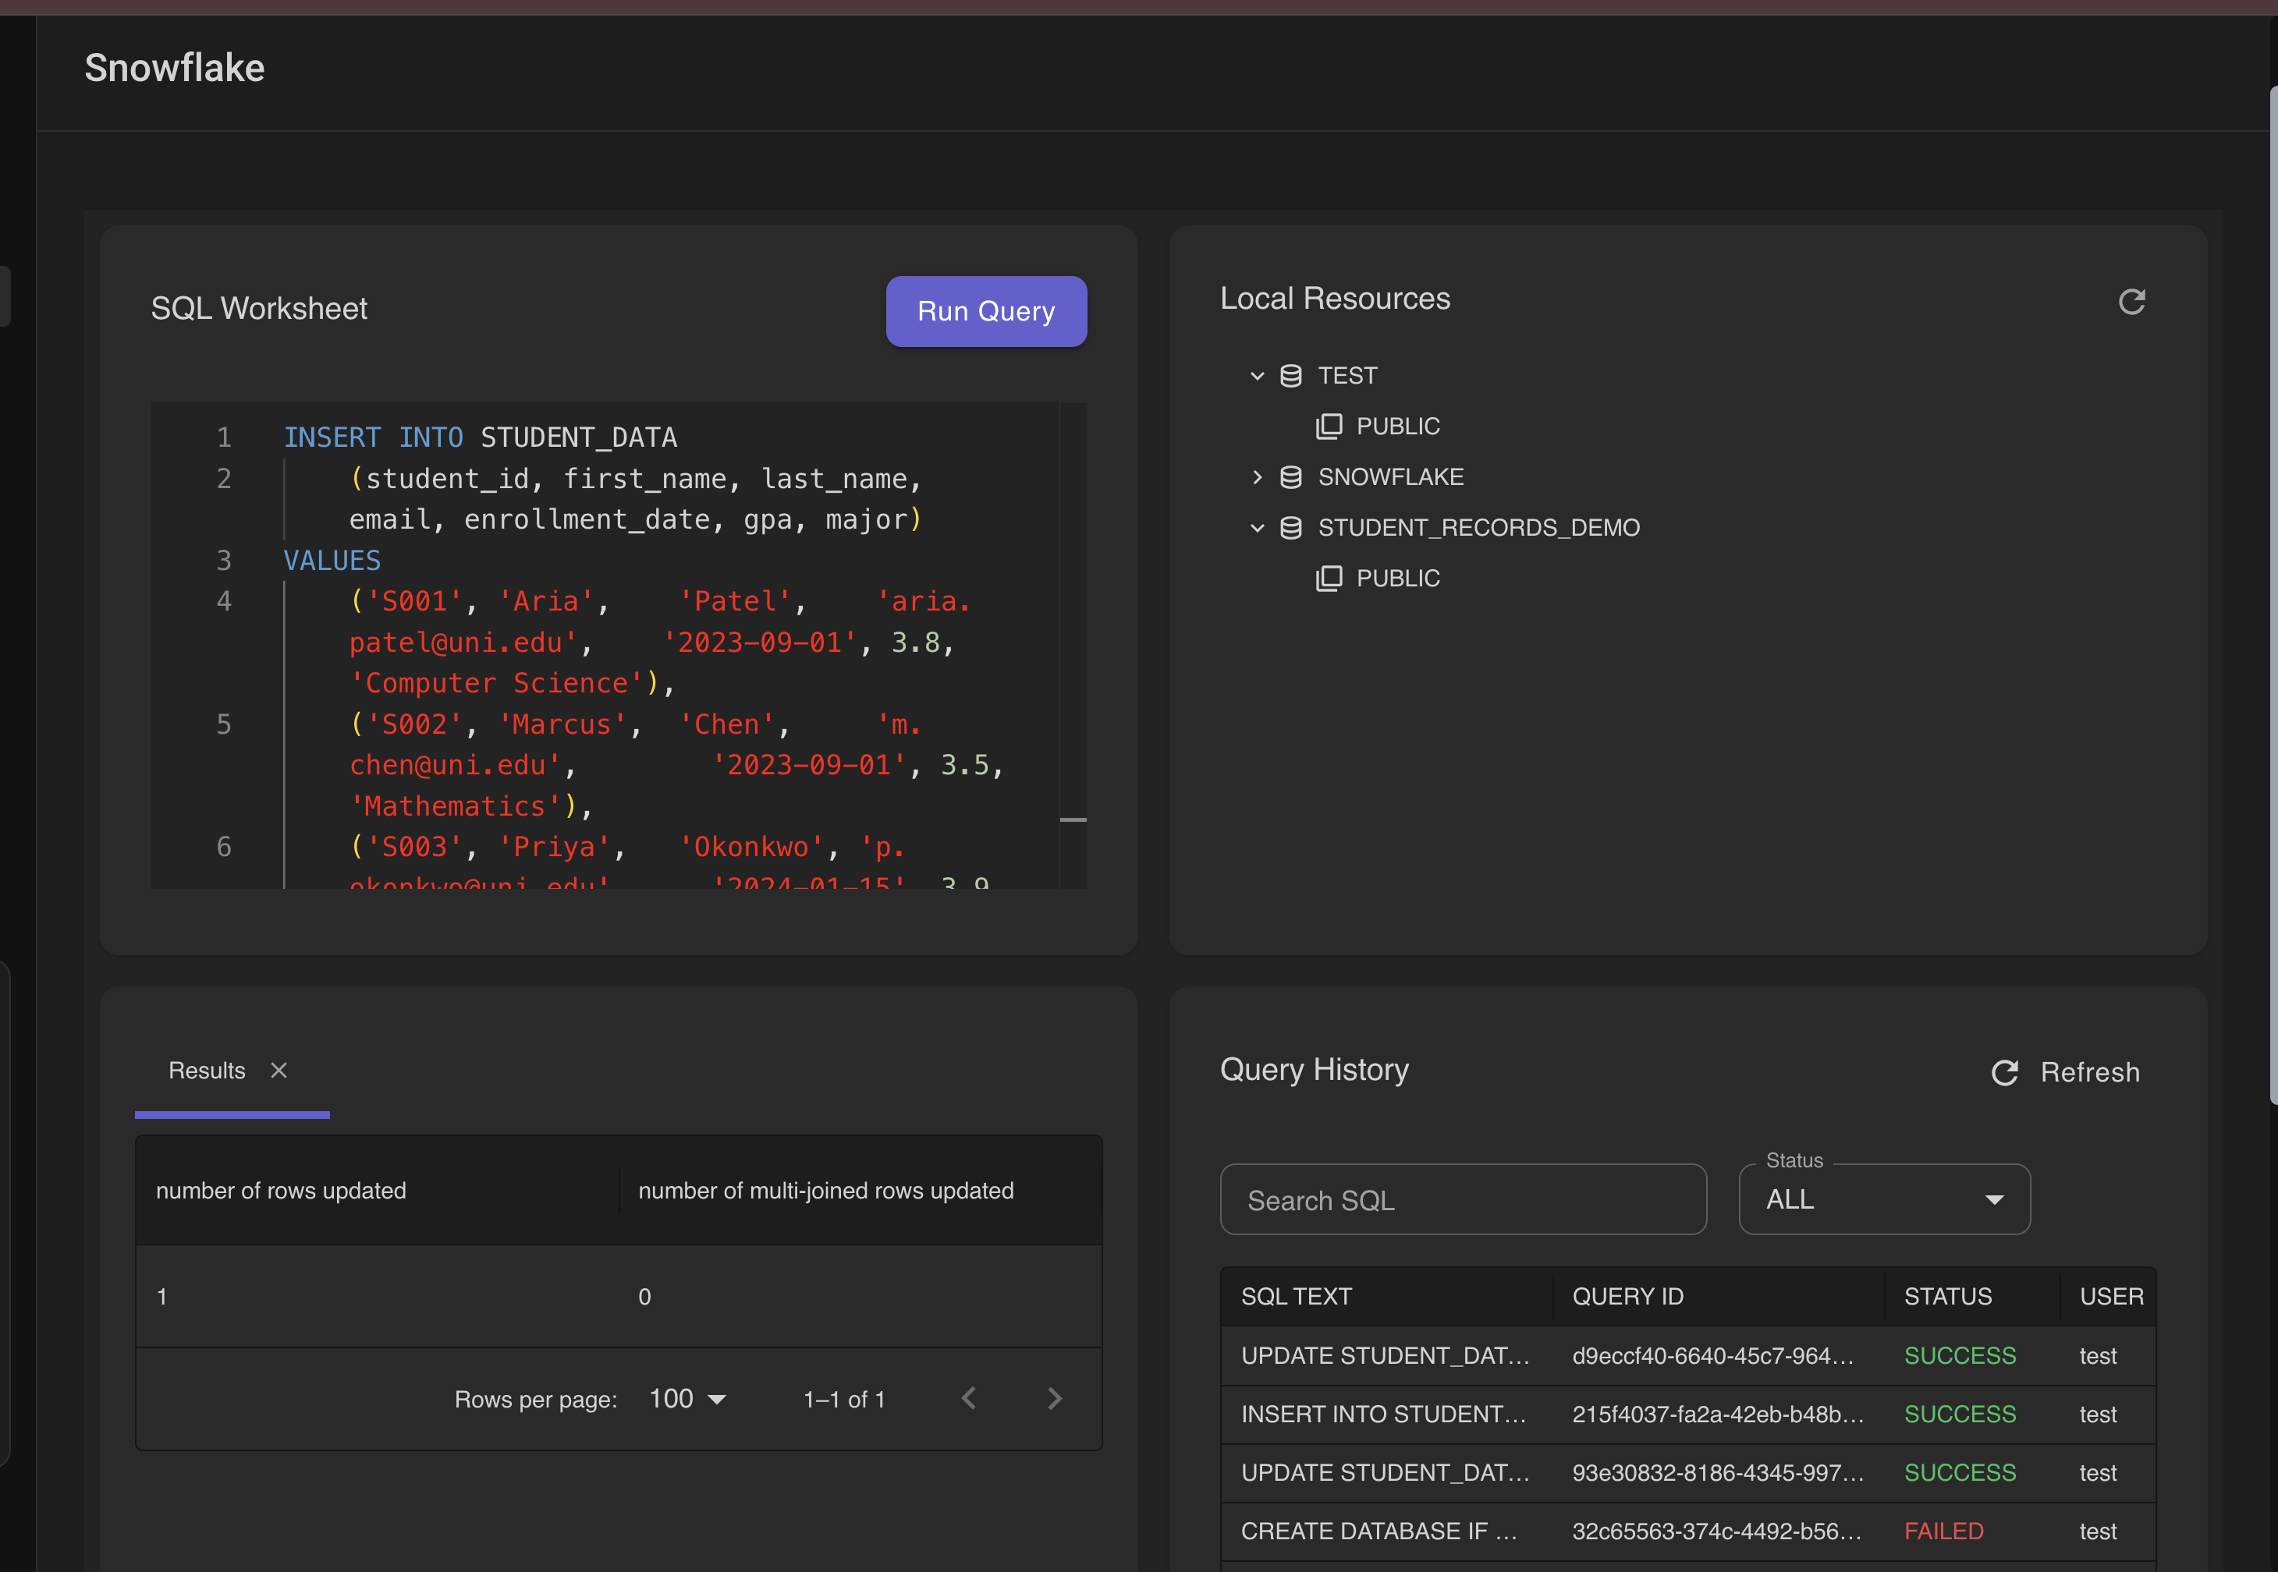Go to the next results page
The height and width of the screenshot is (1572, 2278).
click(1054, 1399)
